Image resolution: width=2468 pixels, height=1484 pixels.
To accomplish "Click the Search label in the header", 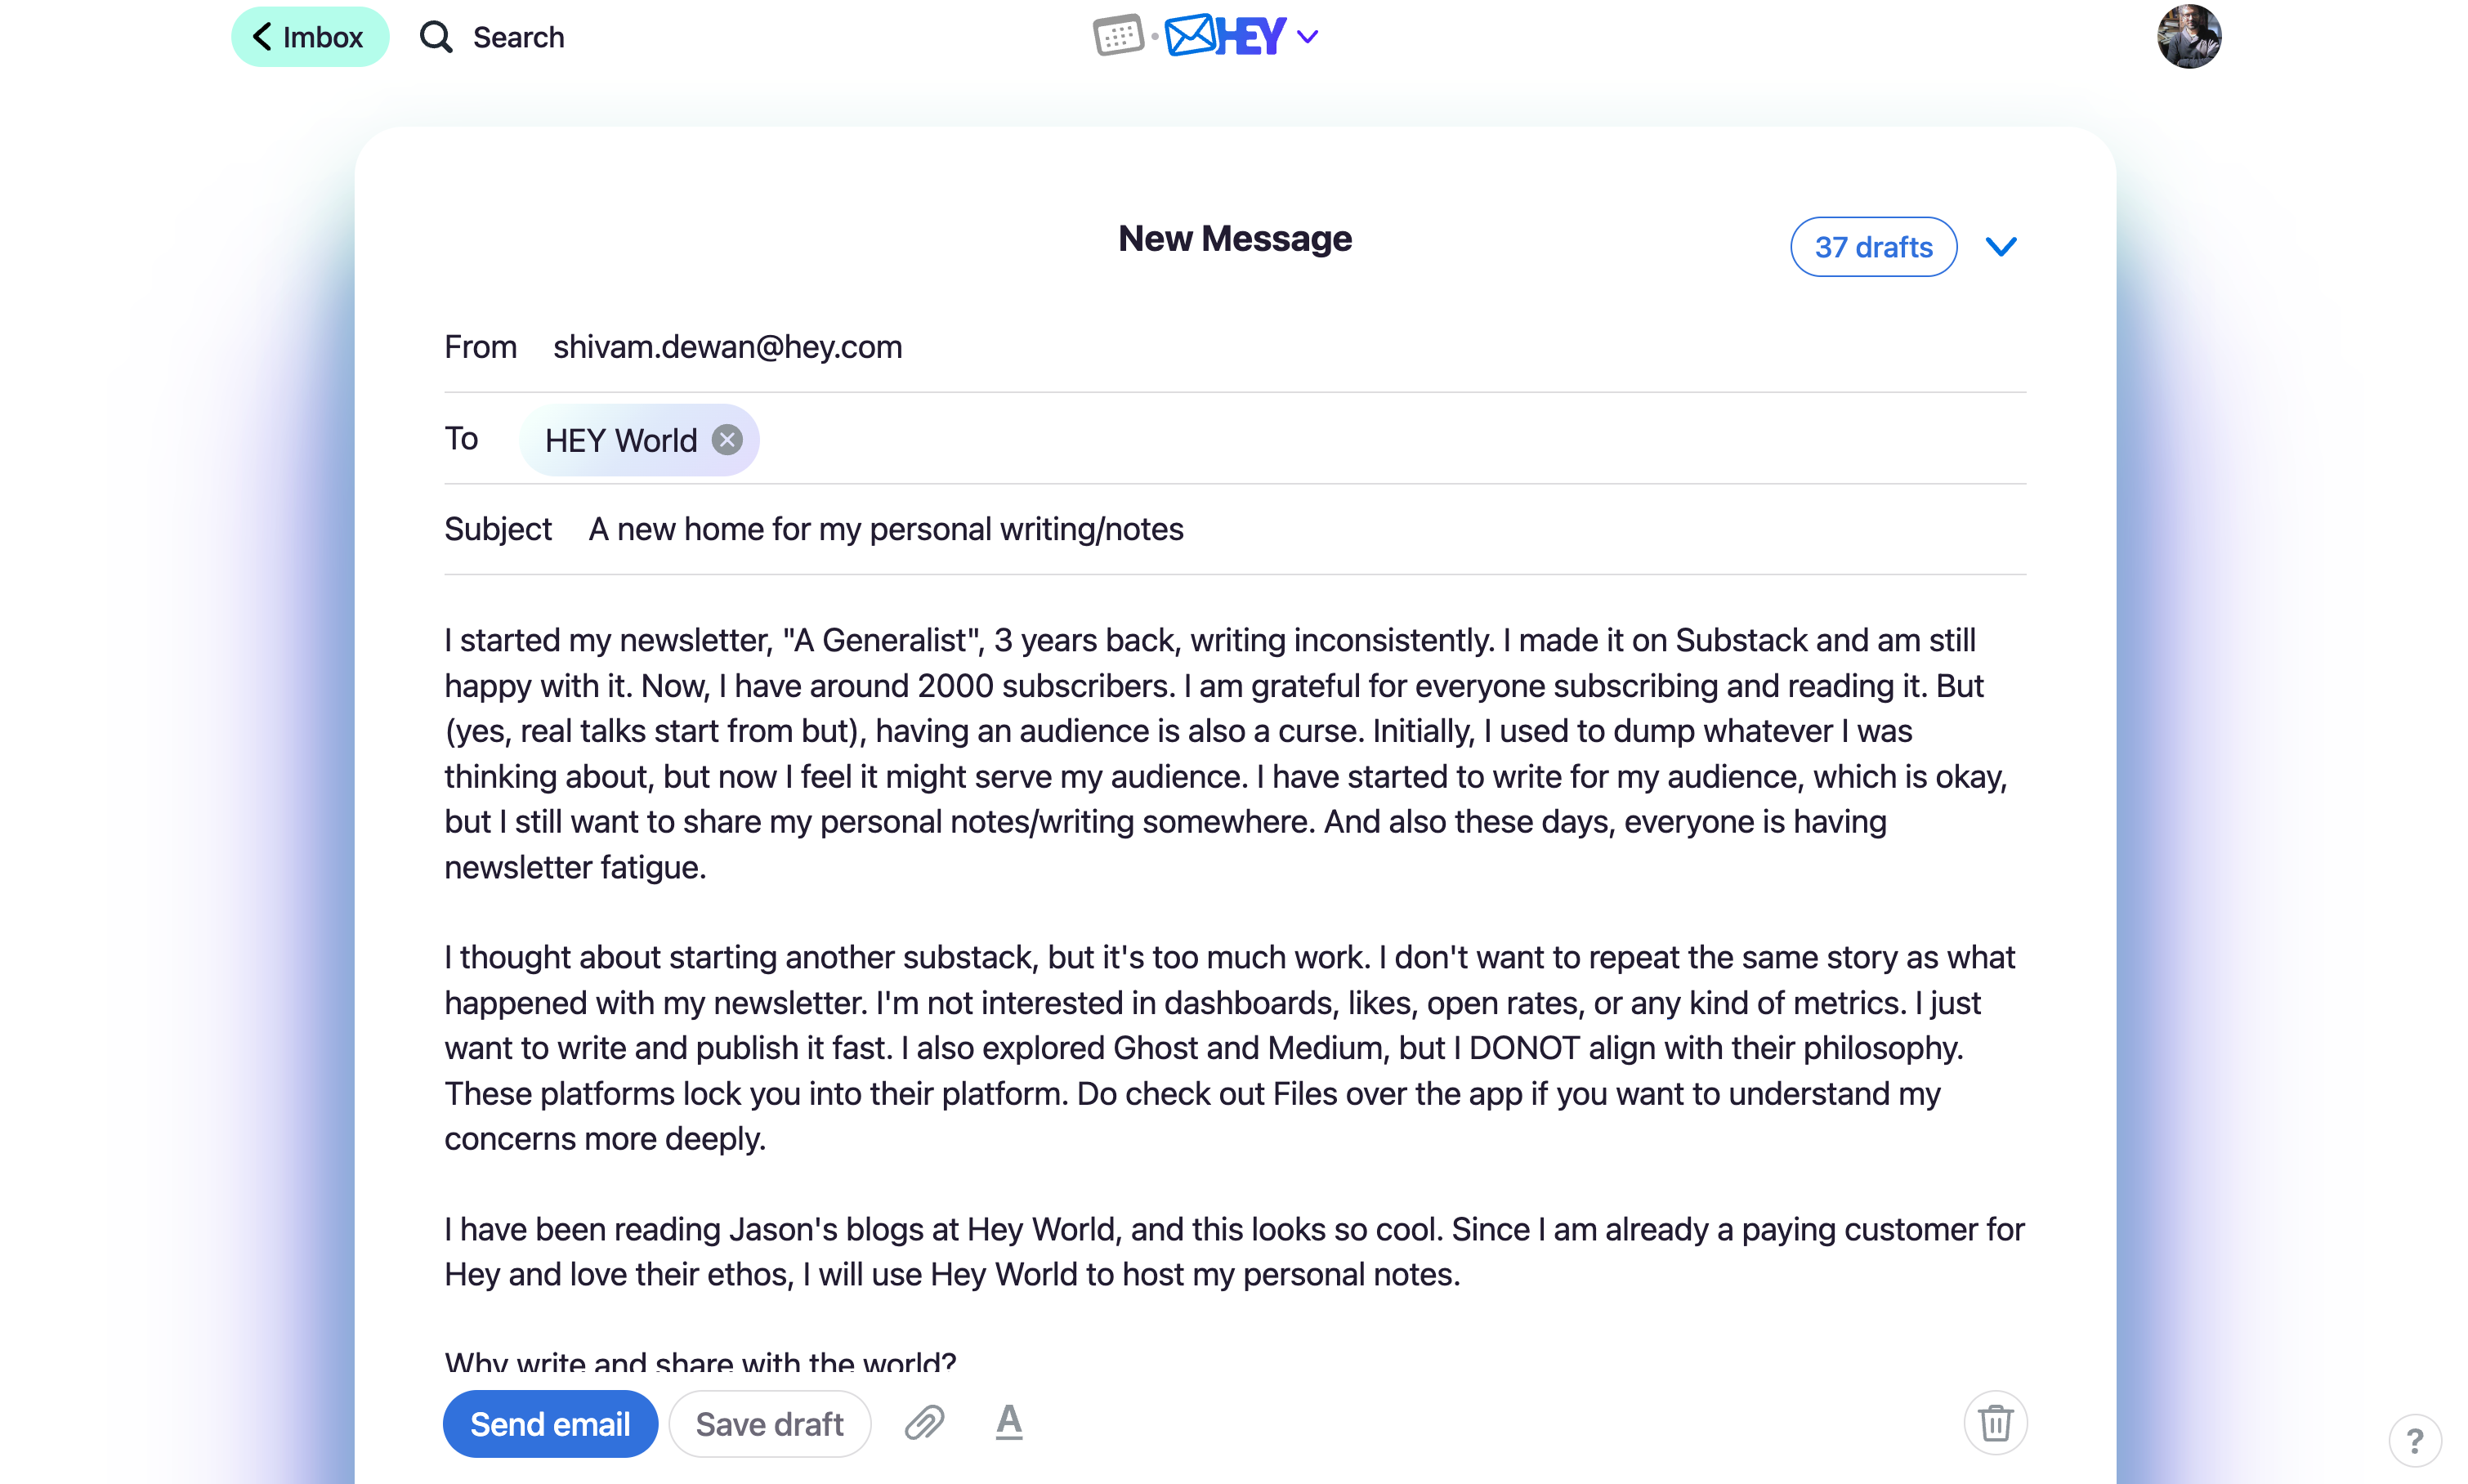I will 518,37.
